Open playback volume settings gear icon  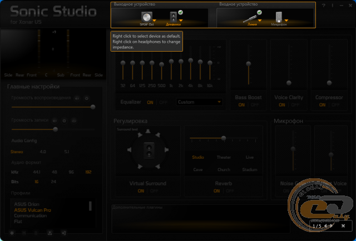coord(87,98)
